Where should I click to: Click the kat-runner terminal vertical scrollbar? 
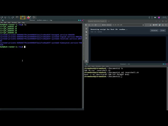coord(83,66)
